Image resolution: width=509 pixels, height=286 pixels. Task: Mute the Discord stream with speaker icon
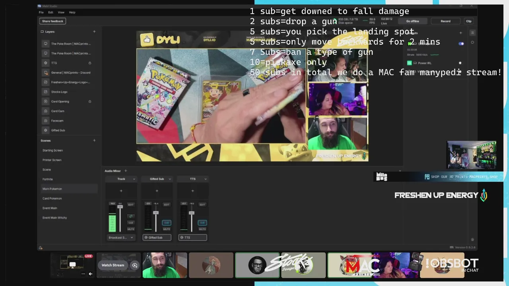(90, 274)
